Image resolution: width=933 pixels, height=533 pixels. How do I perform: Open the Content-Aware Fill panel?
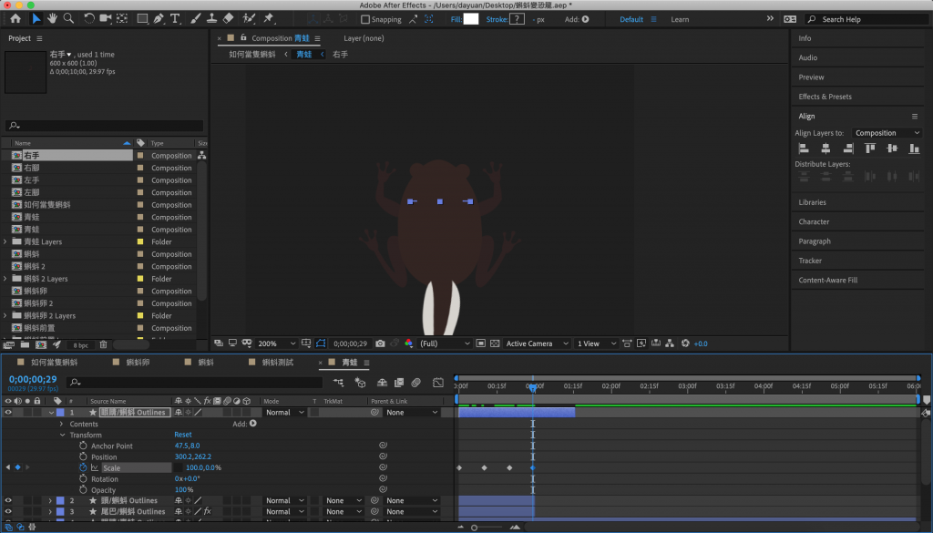click(827, 280)
